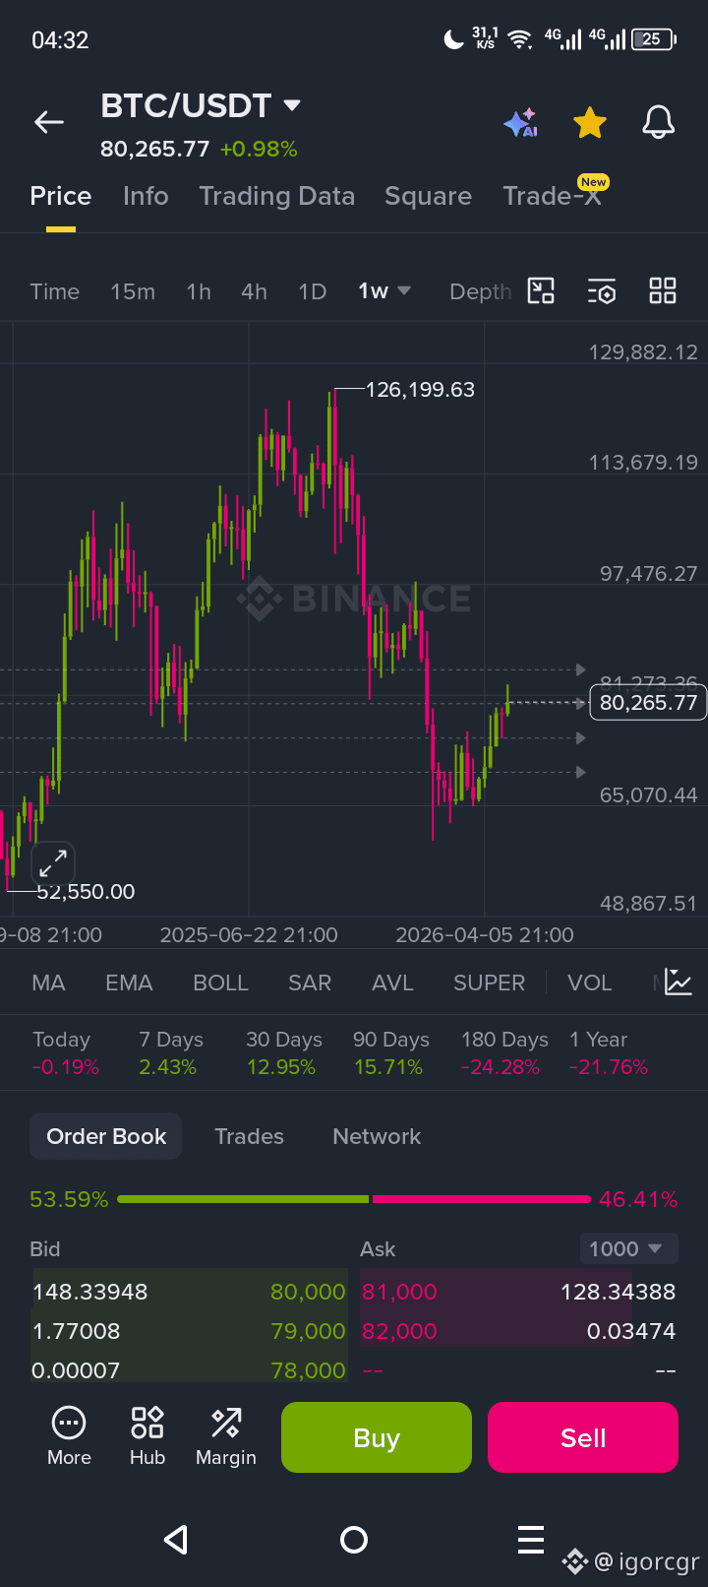708x1587 pixels.
Task: Tap the 128.34388 ask amount
Action: coord(618,1292)
